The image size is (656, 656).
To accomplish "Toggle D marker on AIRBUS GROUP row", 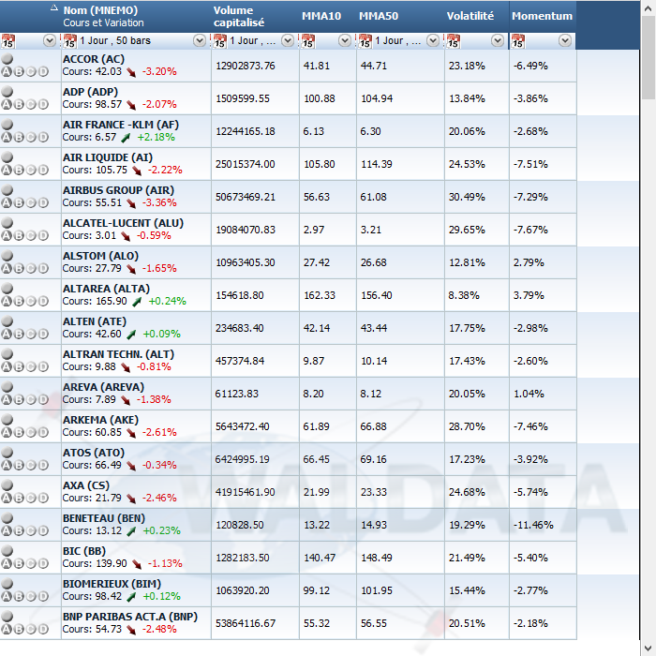I will 43,203.
